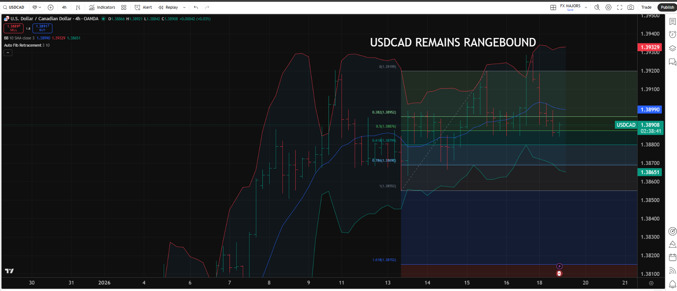Open the Indicators menu
Viewport: 677px width, 291px height.
point(102,7)
